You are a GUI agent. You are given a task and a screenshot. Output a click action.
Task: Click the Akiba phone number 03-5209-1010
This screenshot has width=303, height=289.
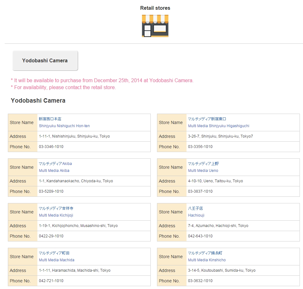pyautogui.click(x=51, y=191)
